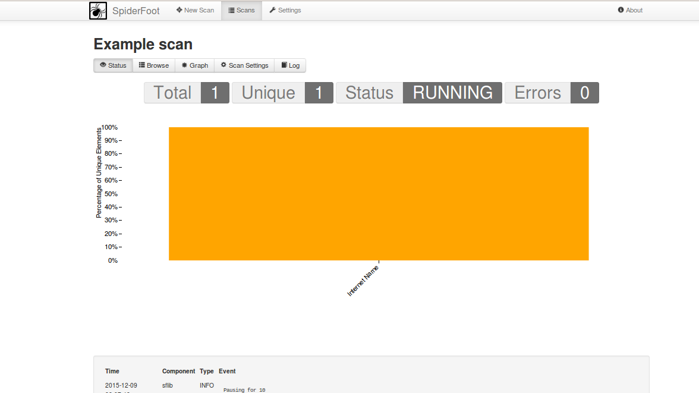Click the 50% axis tick label
Image resolution: width=699 pixels, height=393 pixels.
[x=111, y=194]
